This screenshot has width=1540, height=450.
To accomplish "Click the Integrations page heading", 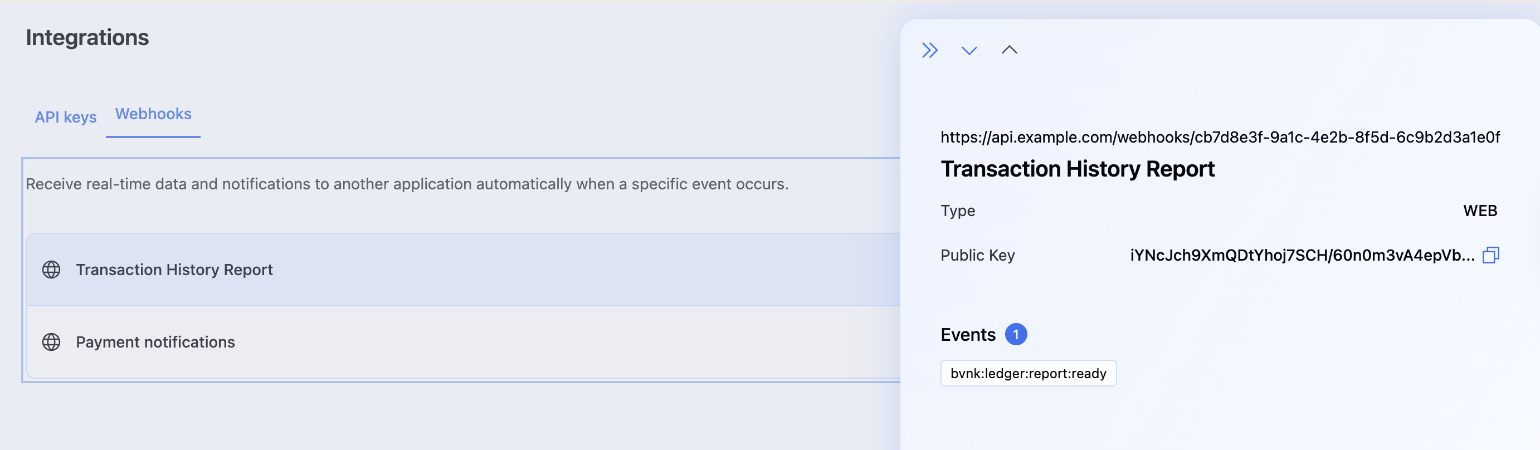I will pyautogui.click(x=87, y=38).
